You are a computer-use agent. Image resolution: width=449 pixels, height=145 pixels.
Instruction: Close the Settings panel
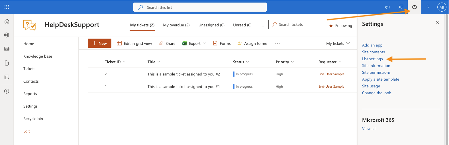(x=438, y=23)
